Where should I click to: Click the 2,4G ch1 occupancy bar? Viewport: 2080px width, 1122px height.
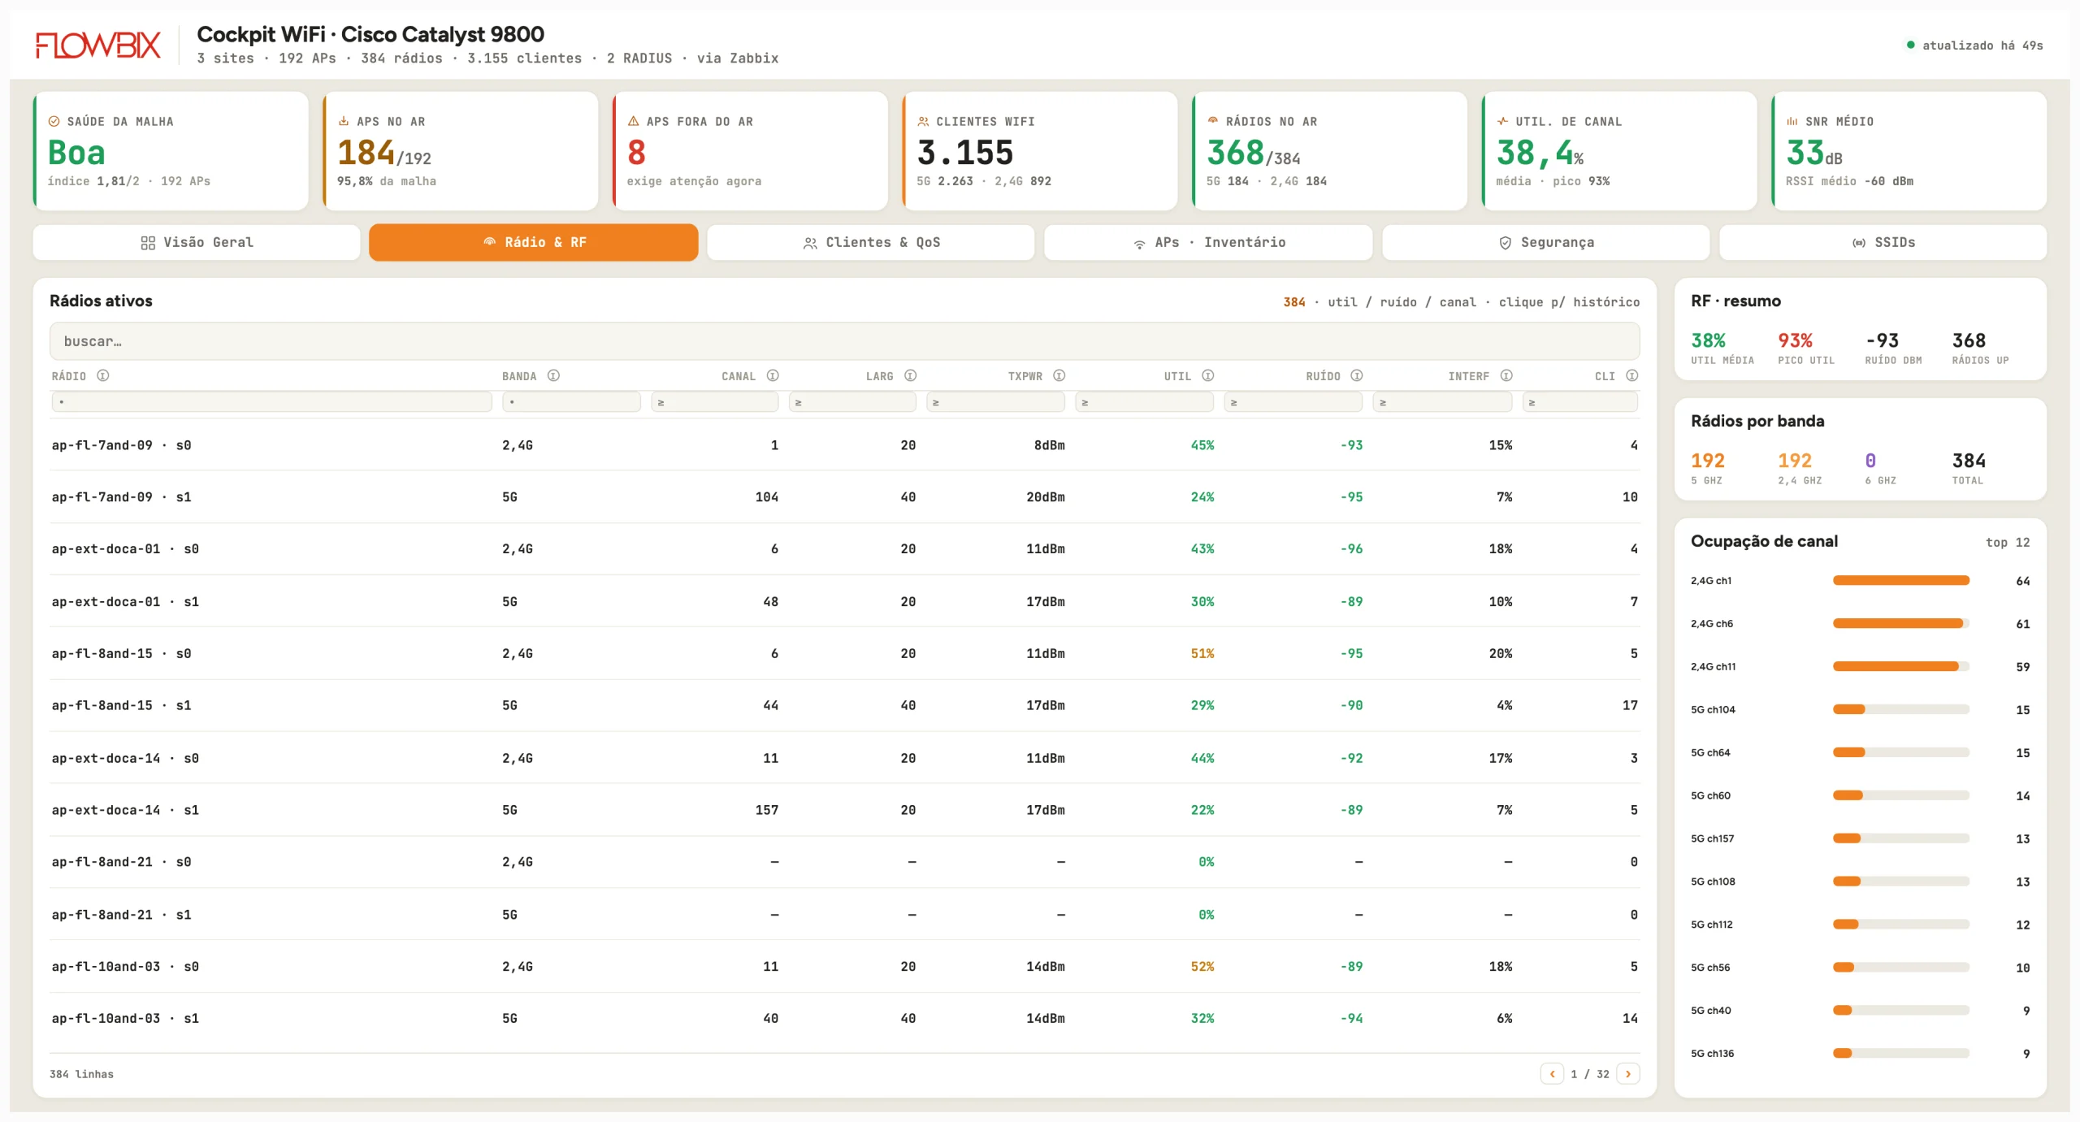point(1901,580)
